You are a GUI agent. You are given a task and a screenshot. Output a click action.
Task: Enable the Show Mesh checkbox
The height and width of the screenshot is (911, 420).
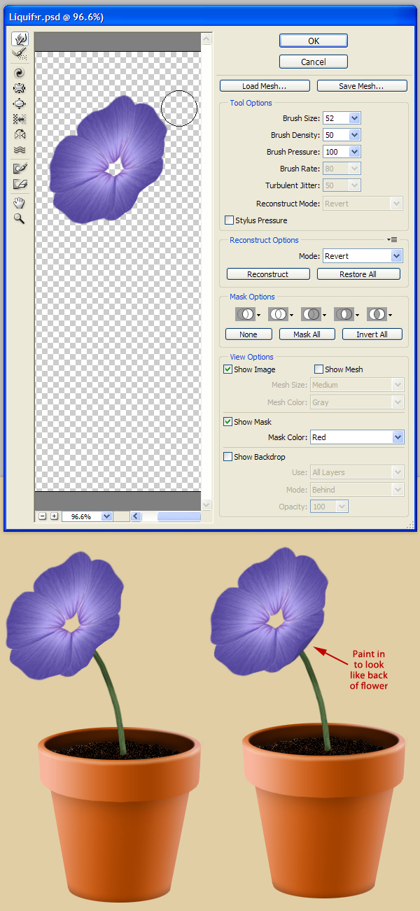[319, 369]
